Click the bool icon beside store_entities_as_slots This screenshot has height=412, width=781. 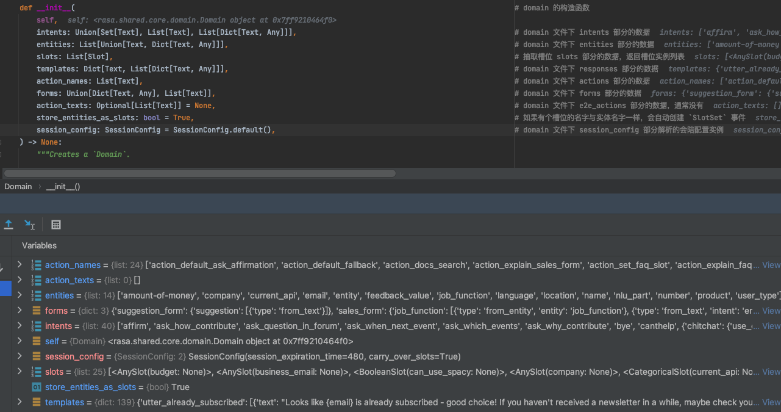(37, 387)
